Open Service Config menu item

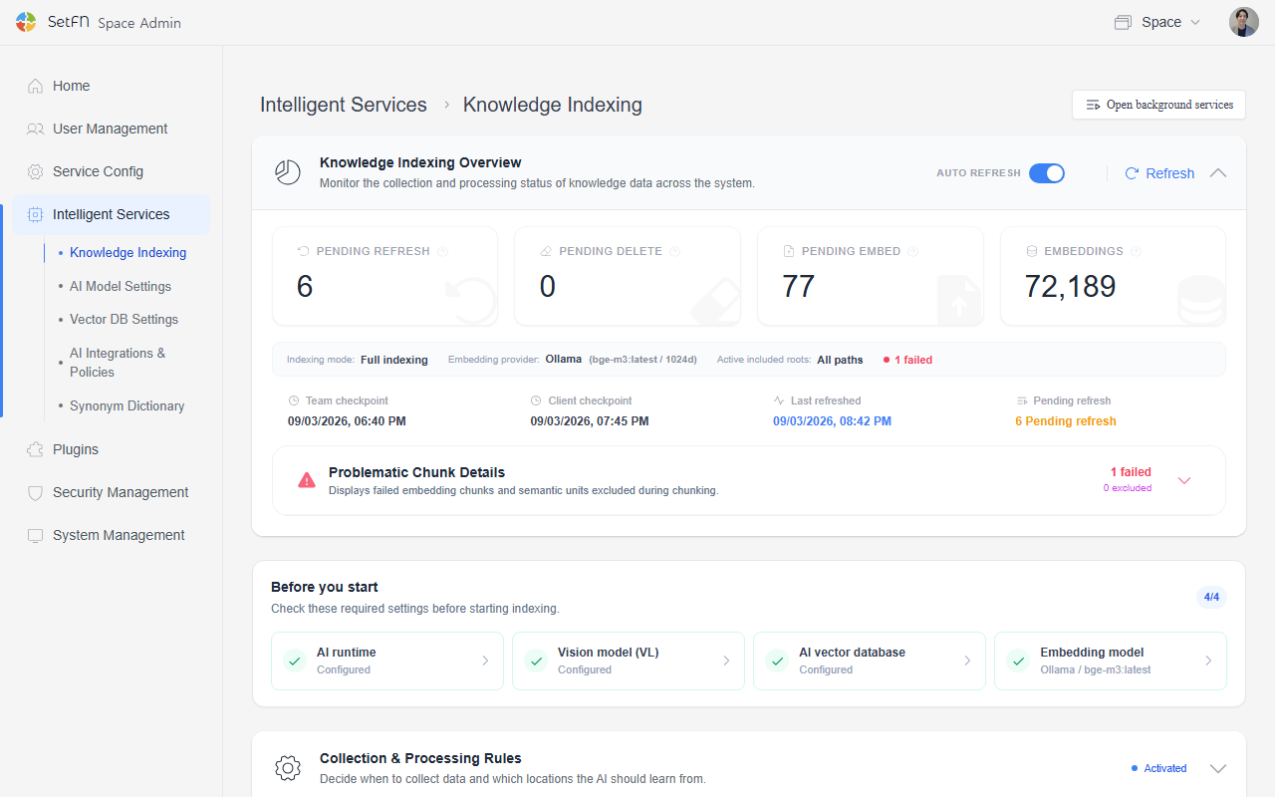coord(112,171)
